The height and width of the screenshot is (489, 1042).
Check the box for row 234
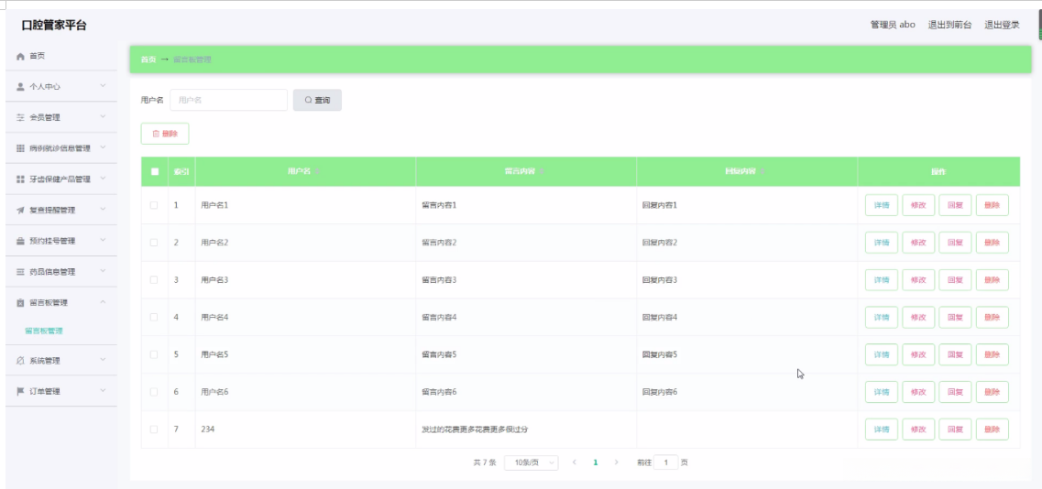154,429
